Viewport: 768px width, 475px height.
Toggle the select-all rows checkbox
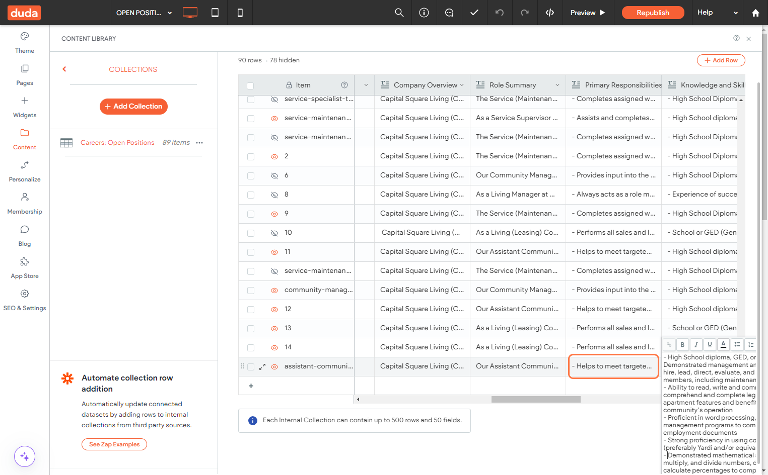point(250,85)
